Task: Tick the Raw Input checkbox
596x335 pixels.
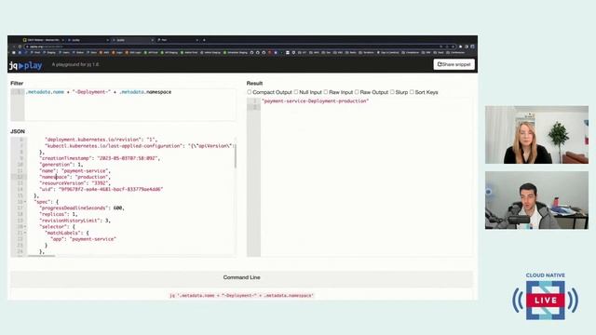Action: (x=325, y=92)
